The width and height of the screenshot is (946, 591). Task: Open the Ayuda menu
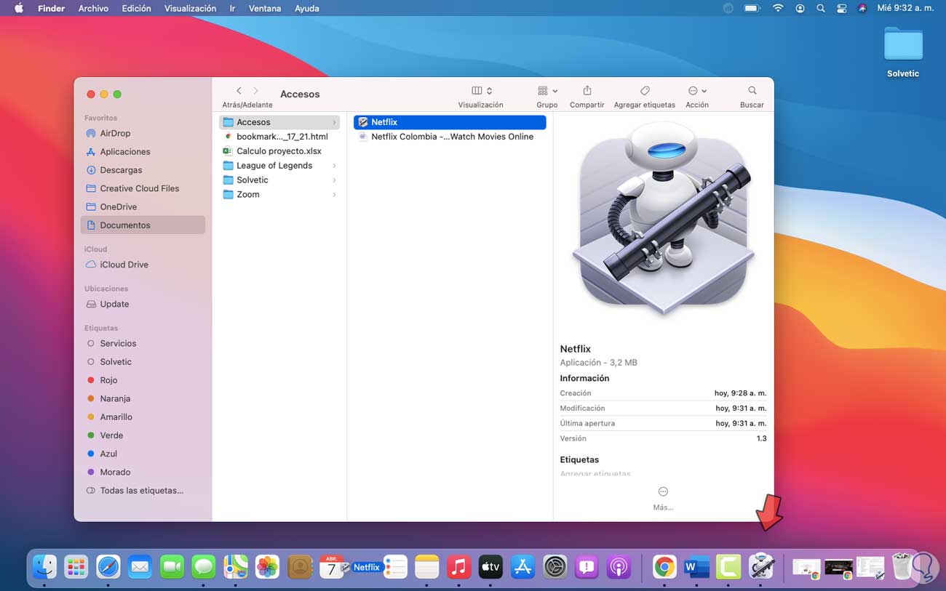[x=306, y=8]
